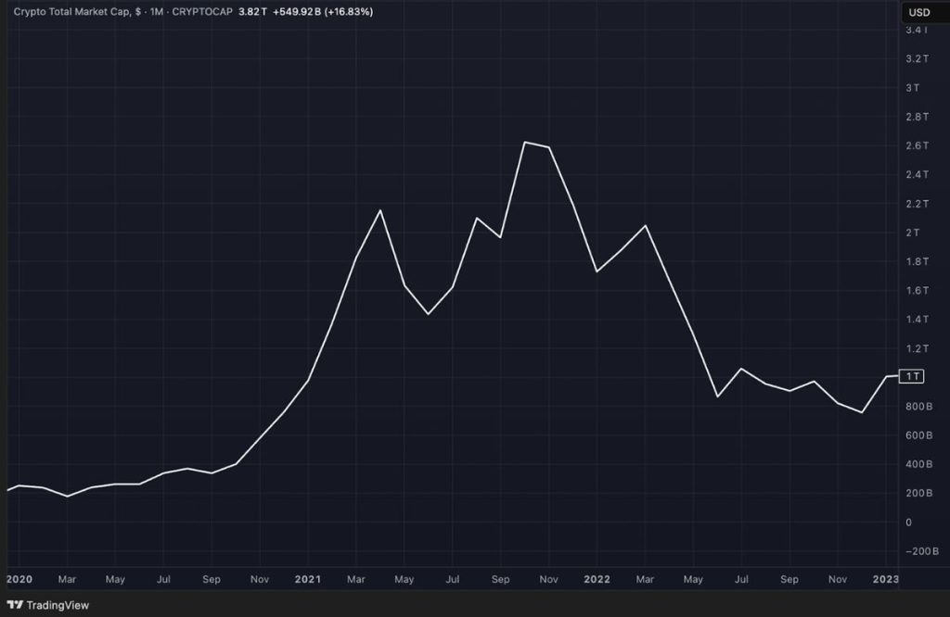Viewport: 950px width, 617px height.
Task: Click the TradingView logo link
Action: [48, 605]
